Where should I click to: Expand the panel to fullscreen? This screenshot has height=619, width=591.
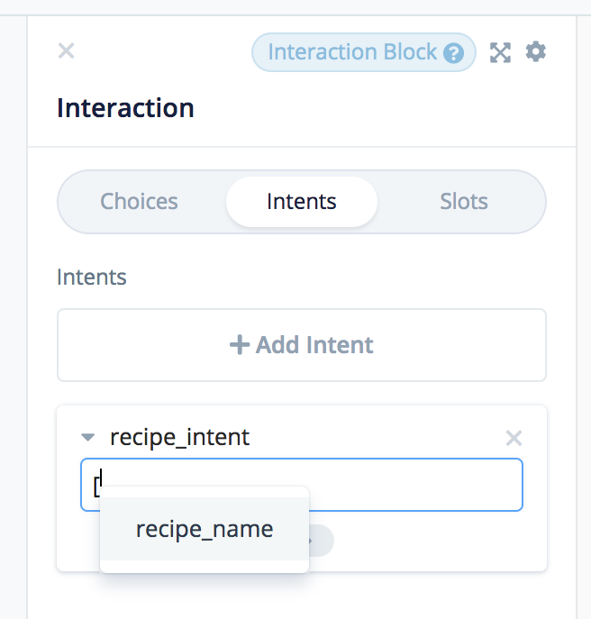[500, 52]
